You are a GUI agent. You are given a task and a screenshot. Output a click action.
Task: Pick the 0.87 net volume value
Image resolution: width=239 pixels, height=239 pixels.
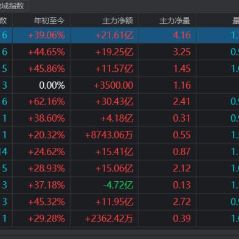[x=182, y=151]
